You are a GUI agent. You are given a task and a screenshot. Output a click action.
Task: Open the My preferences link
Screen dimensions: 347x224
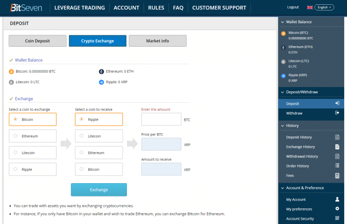click(x=299, y=209)
